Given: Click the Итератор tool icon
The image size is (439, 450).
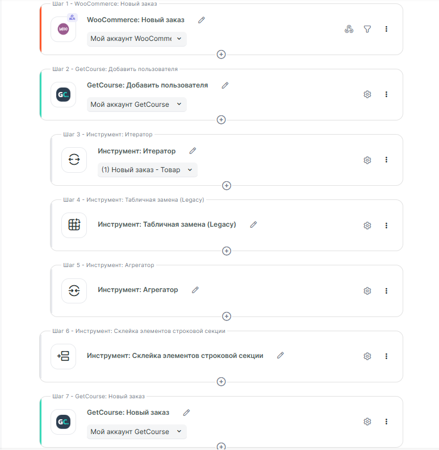Looking at the screenshot, I should pyautogui.click(x=74, y=160).
